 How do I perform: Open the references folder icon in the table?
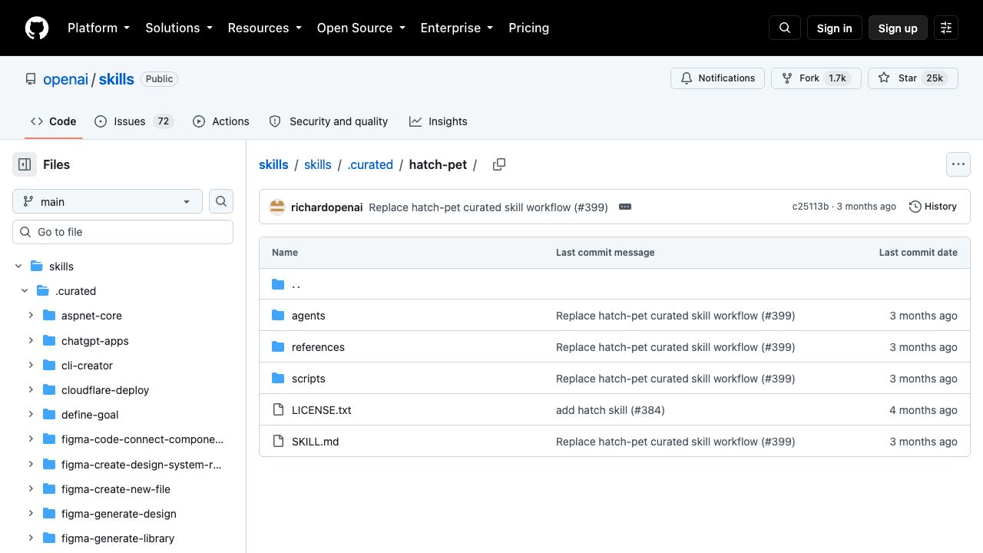point(278,347)
